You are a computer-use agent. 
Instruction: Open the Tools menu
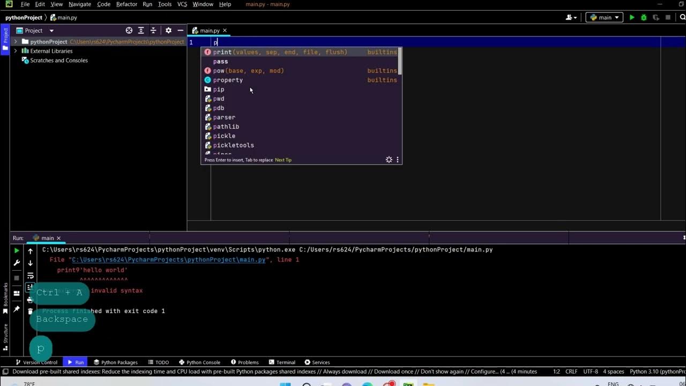(165, 4)
